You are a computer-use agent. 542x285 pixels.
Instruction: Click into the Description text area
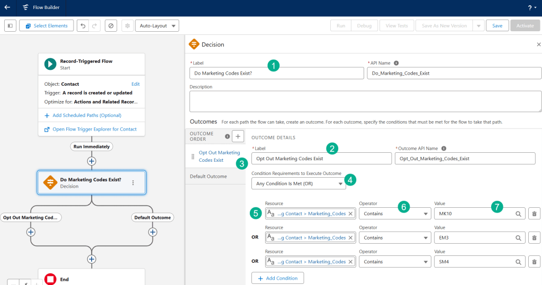(x=365, y=101)
